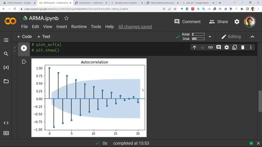This screenshot has width=262, height=147.
Task: Click the '# plot_acf(a)' code line
Action: click(46, 45)
